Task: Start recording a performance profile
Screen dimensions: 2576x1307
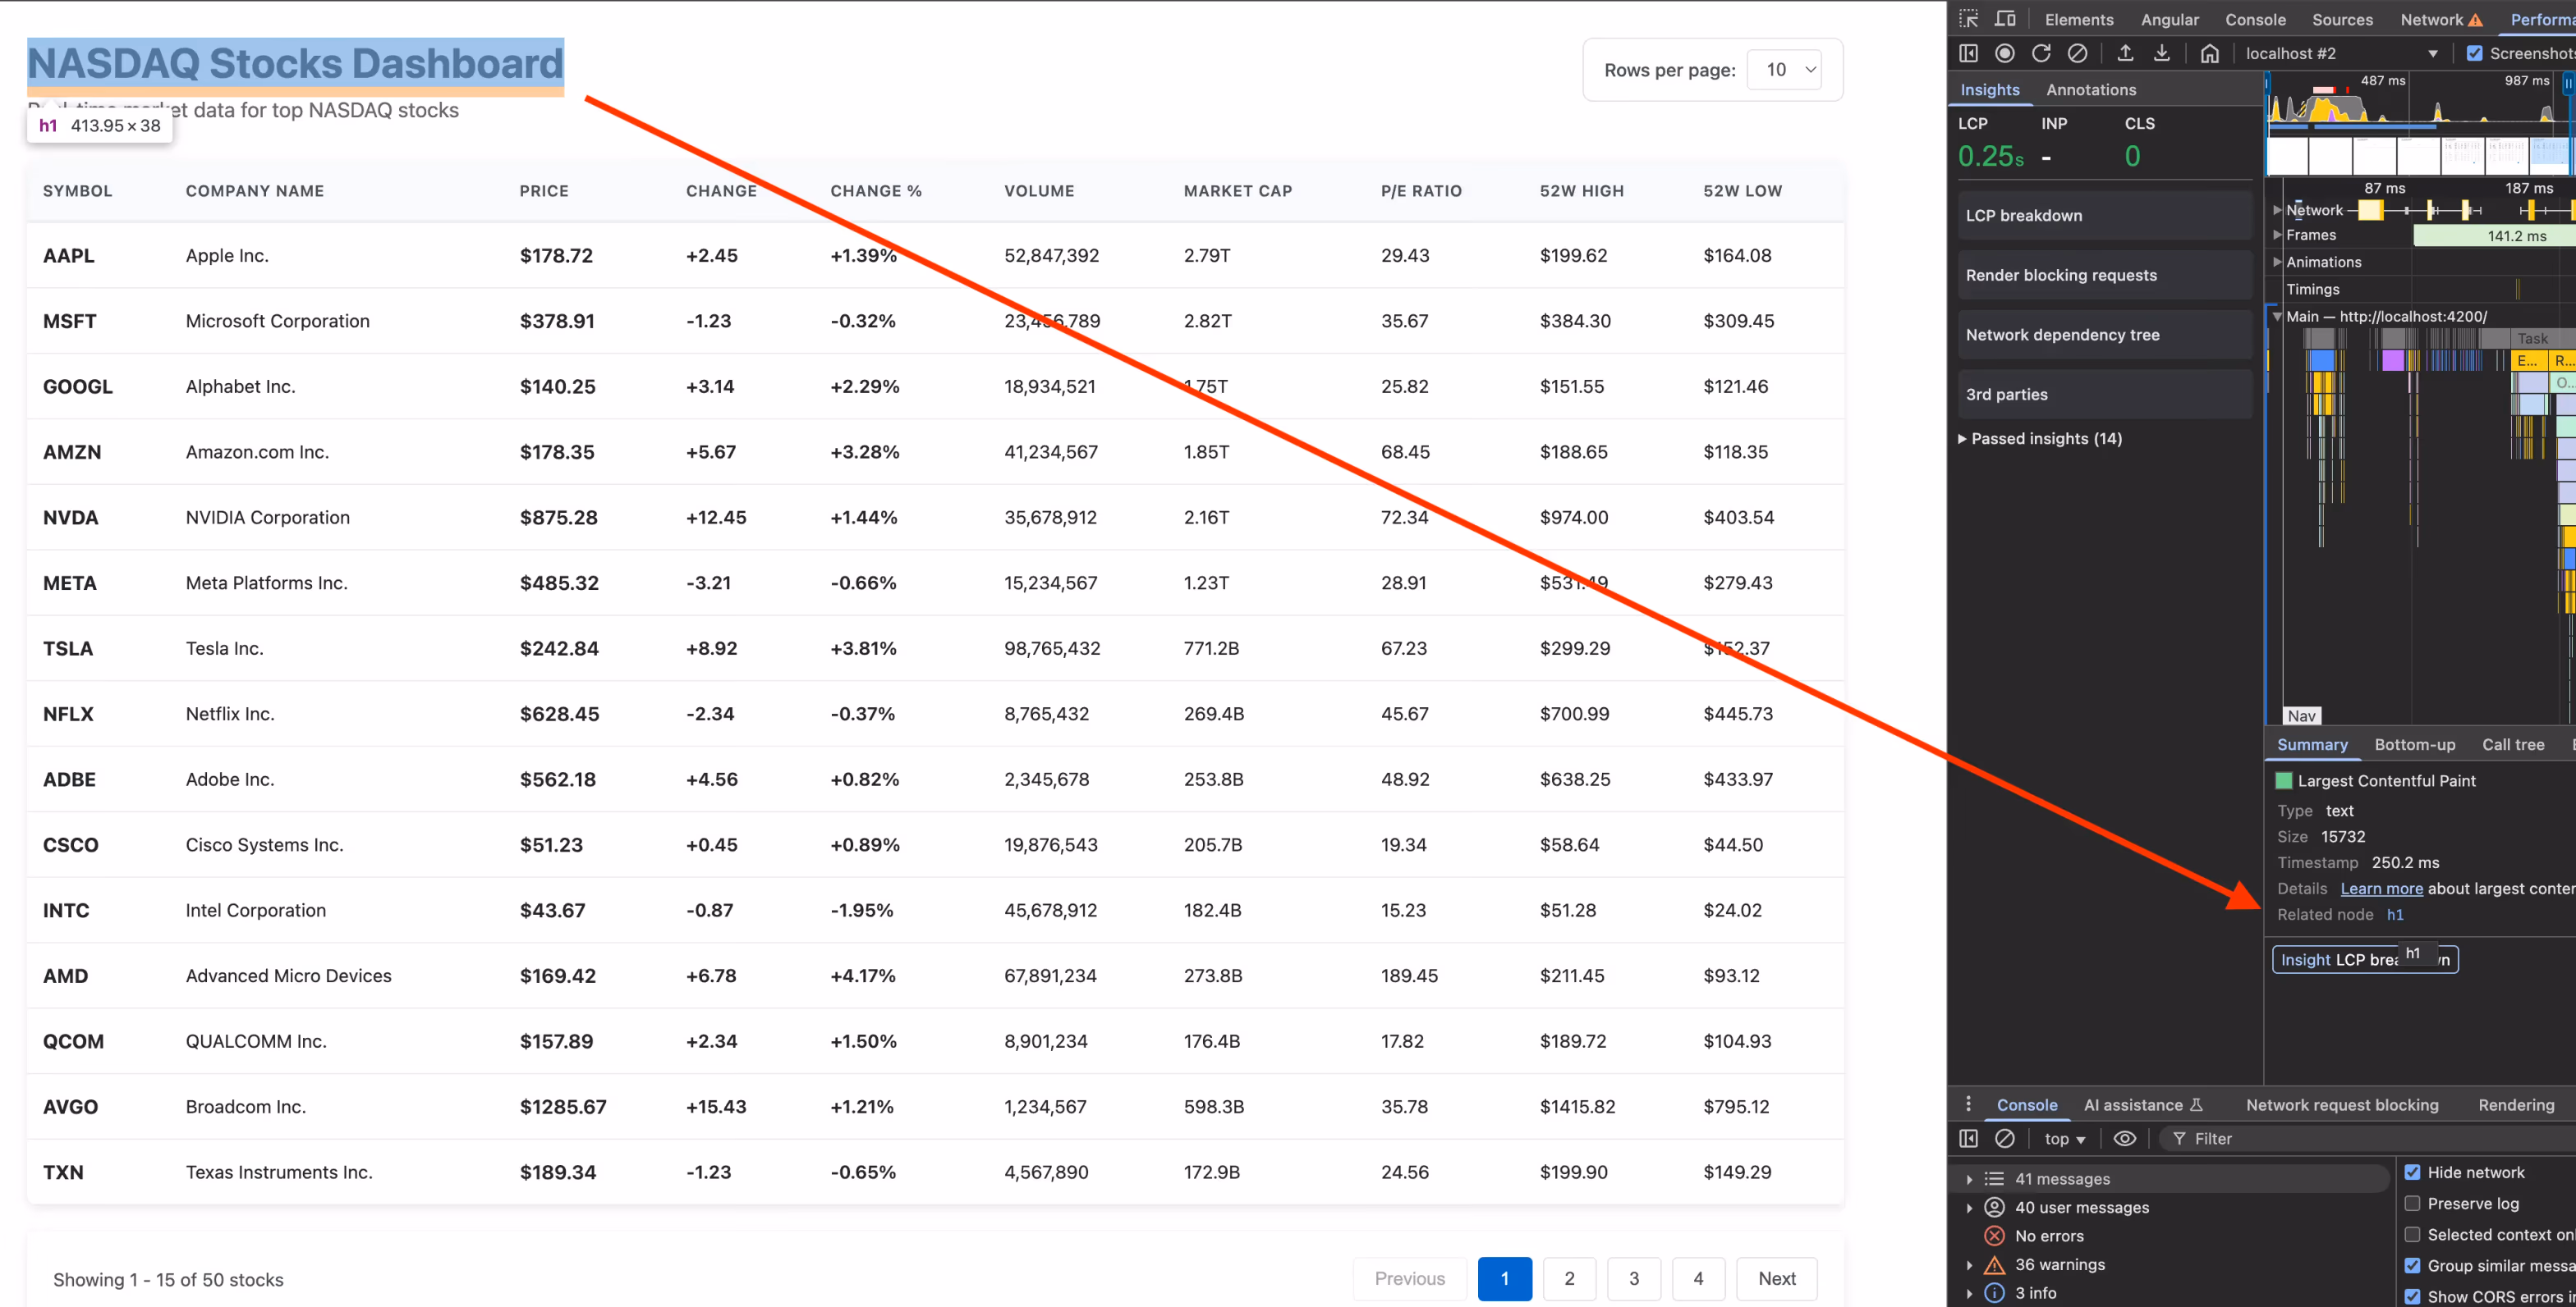Action: tap(2005, 53)
